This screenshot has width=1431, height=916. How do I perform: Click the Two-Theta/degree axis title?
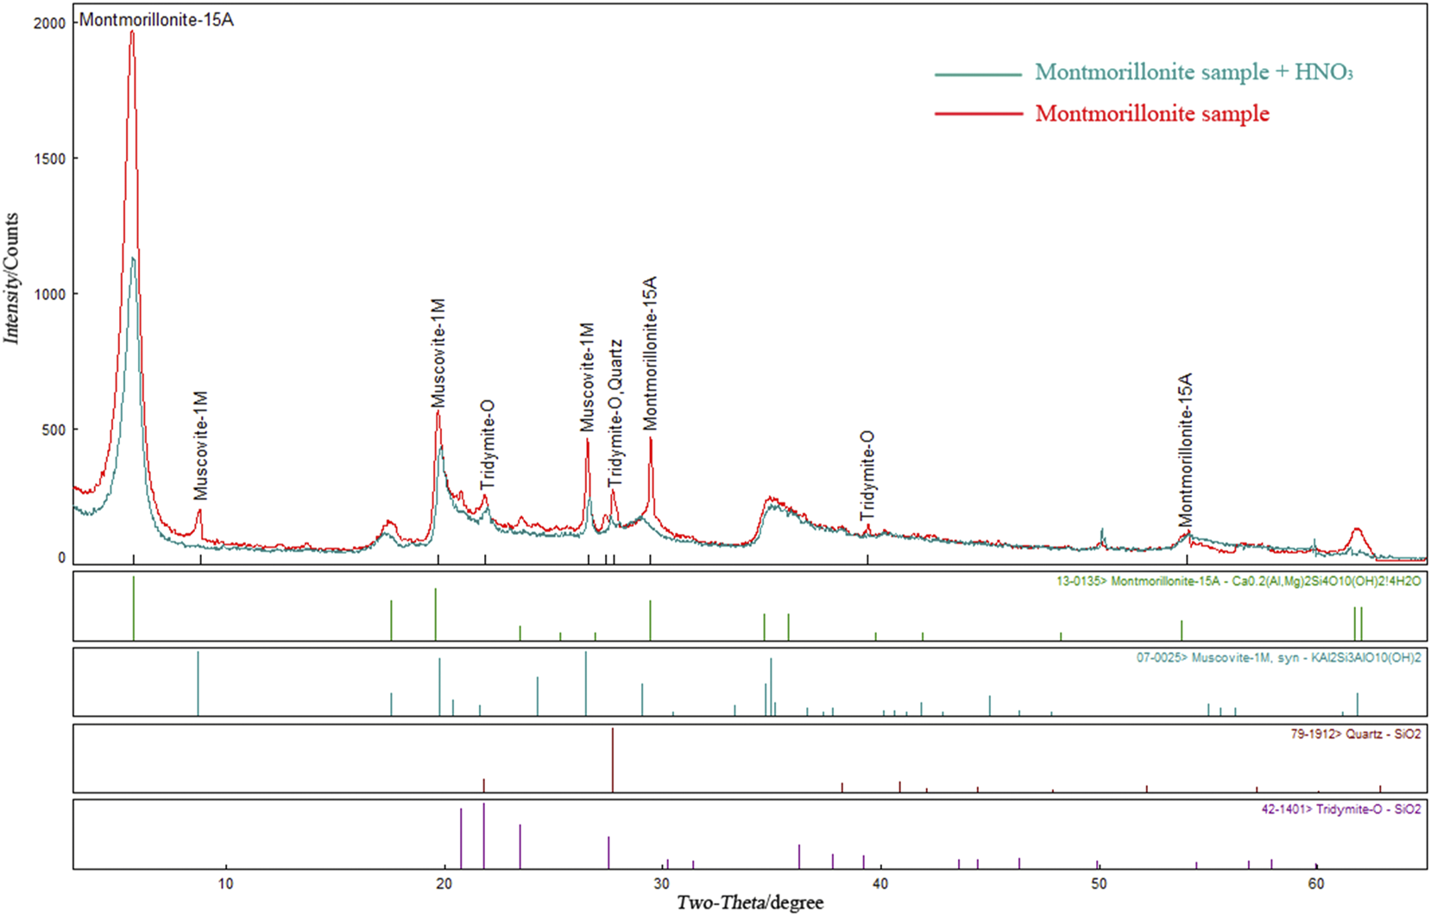coord(749,903)
